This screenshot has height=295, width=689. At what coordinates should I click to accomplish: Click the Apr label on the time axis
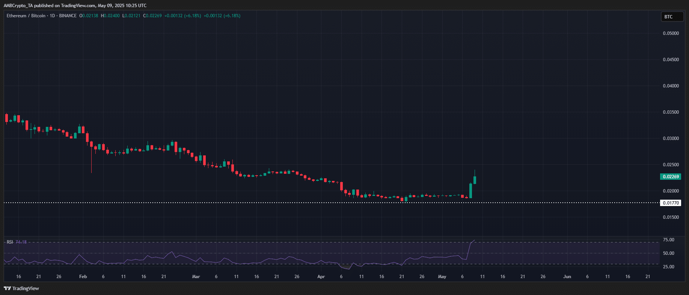coord(321,277)
